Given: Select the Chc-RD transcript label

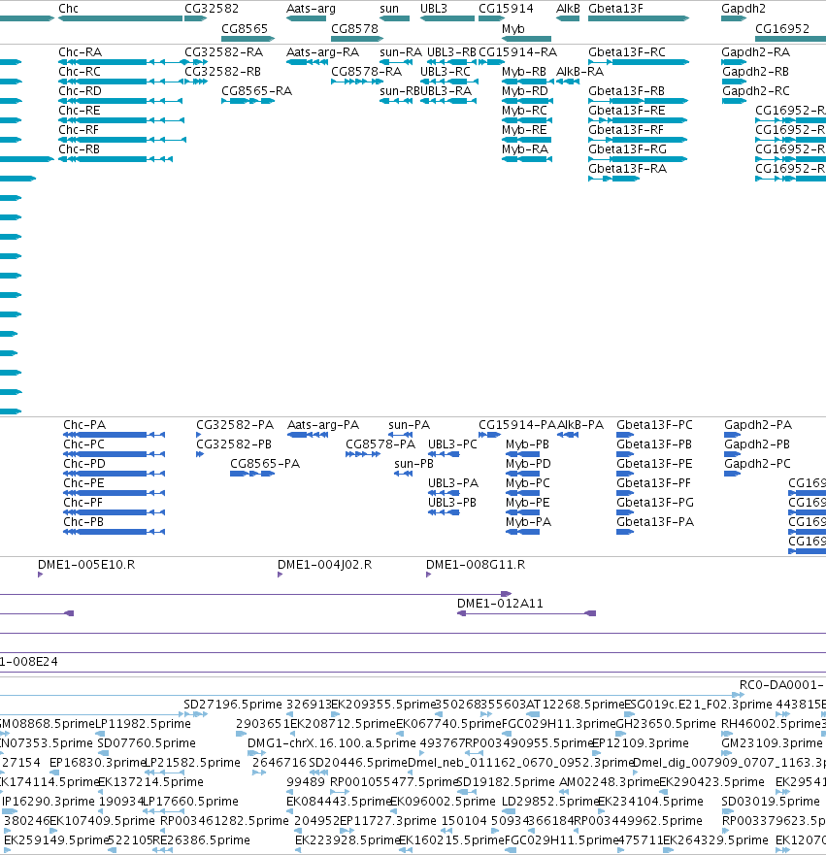Looking at the screenshot, I should click(81, 91).
